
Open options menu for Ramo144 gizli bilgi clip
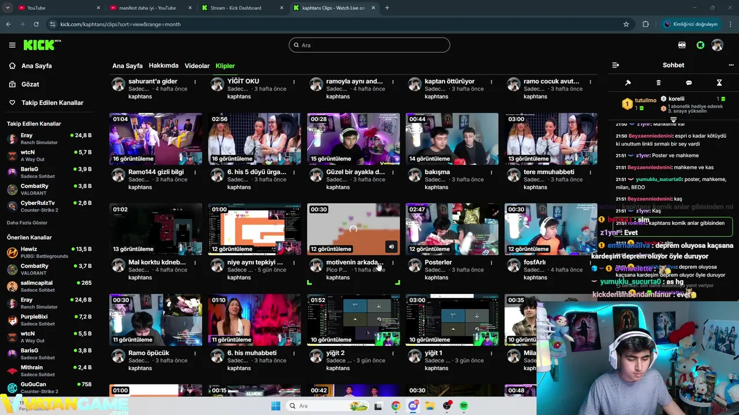[195, 172]
